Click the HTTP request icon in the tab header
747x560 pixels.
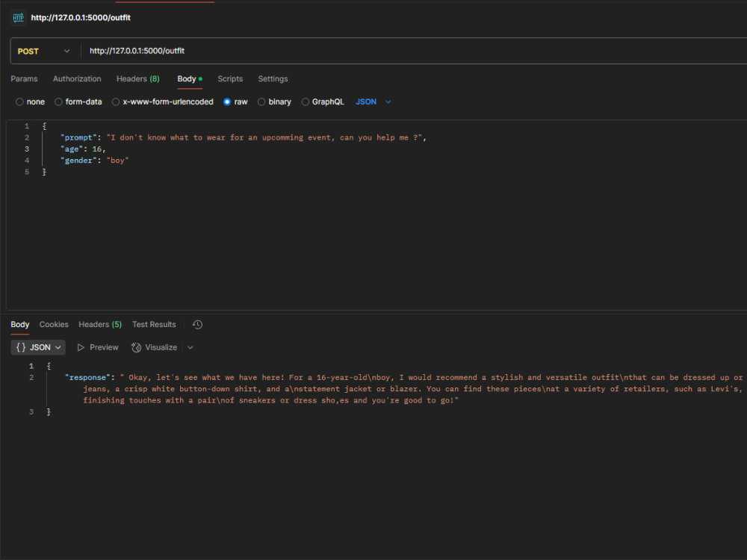click(18, 18)
